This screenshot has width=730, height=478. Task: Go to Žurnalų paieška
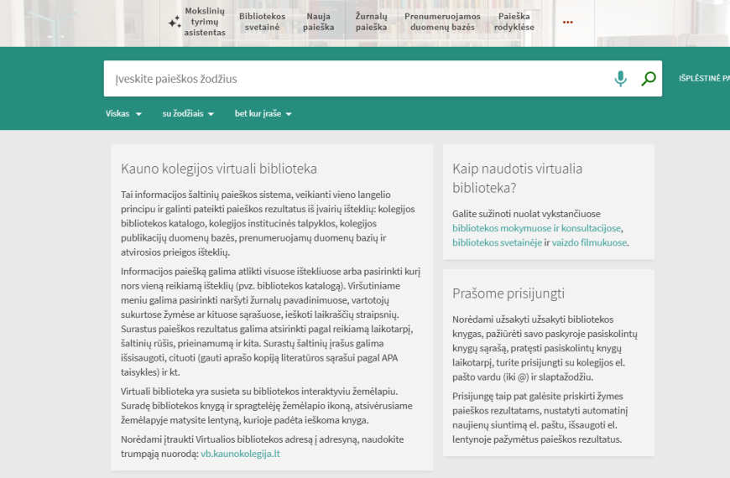[x=371, y=22]
